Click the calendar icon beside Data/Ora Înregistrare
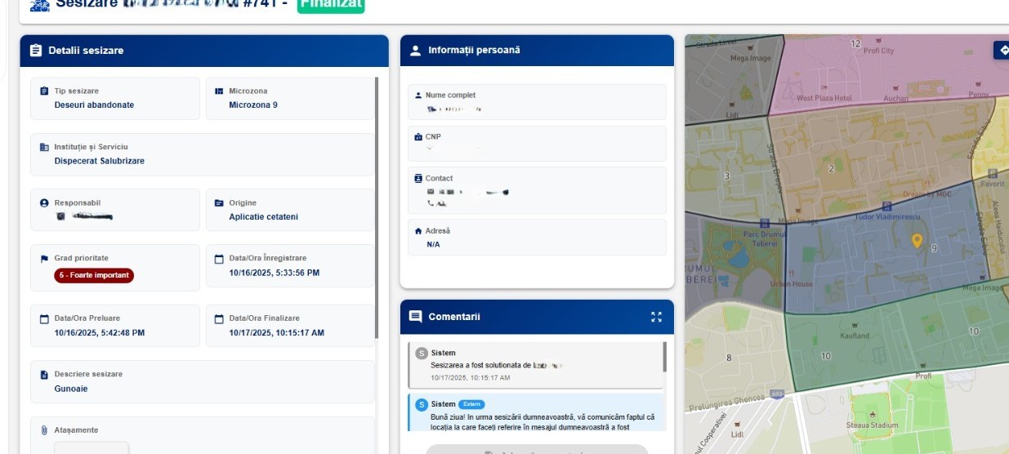 219,259
